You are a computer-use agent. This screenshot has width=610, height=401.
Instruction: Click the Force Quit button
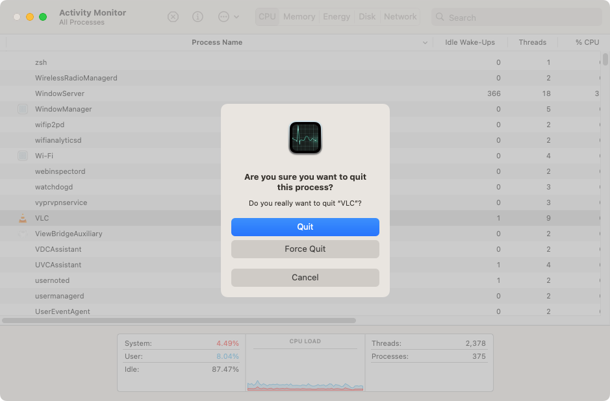[305, 249]
